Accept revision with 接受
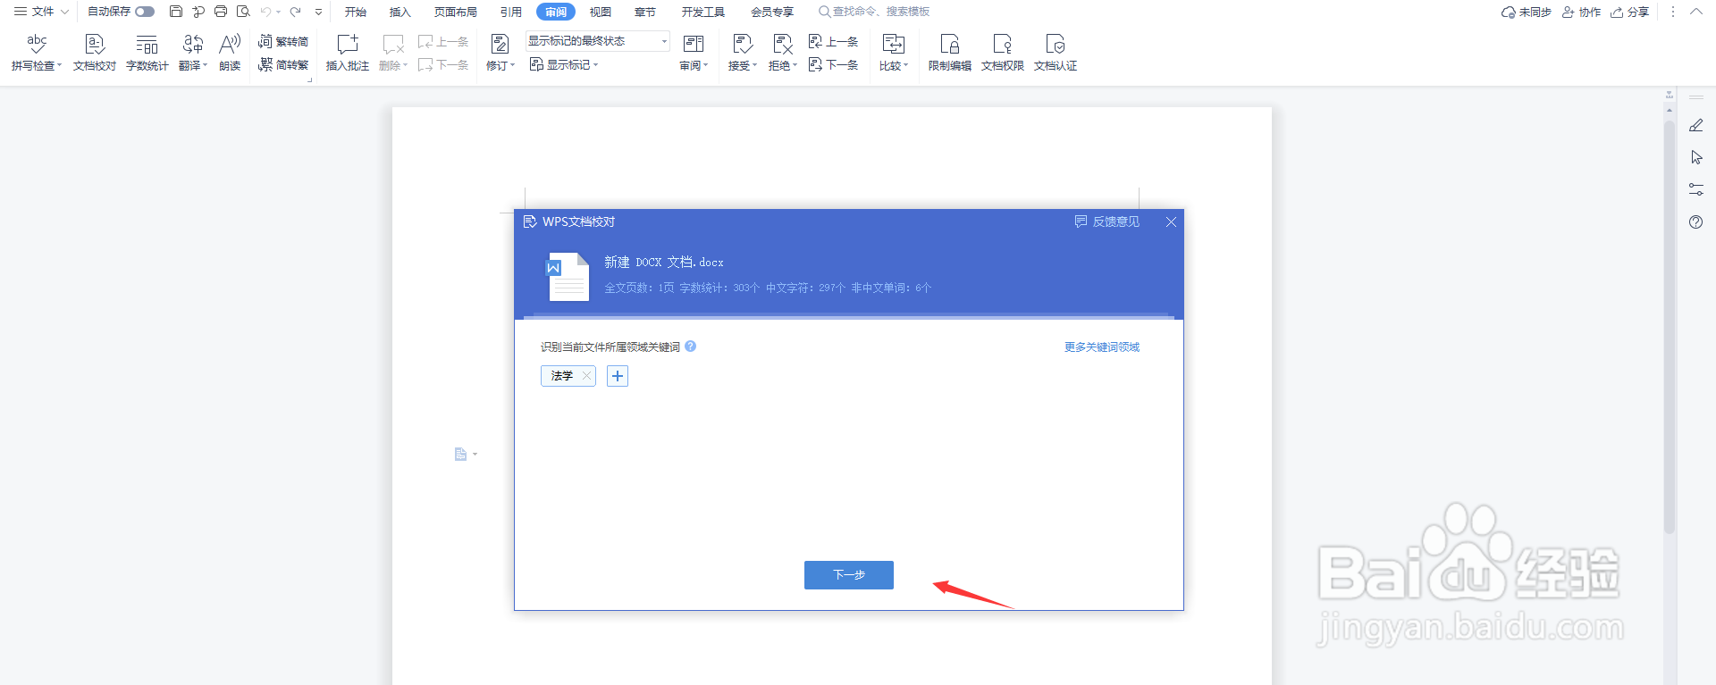The height and width of the screenshot is (685, 1716). click(743, 53)
